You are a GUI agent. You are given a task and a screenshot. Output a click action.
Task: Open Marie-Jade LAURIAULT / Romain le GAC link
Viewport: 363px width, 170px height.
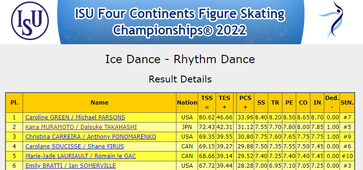click(x=81, y=156)
